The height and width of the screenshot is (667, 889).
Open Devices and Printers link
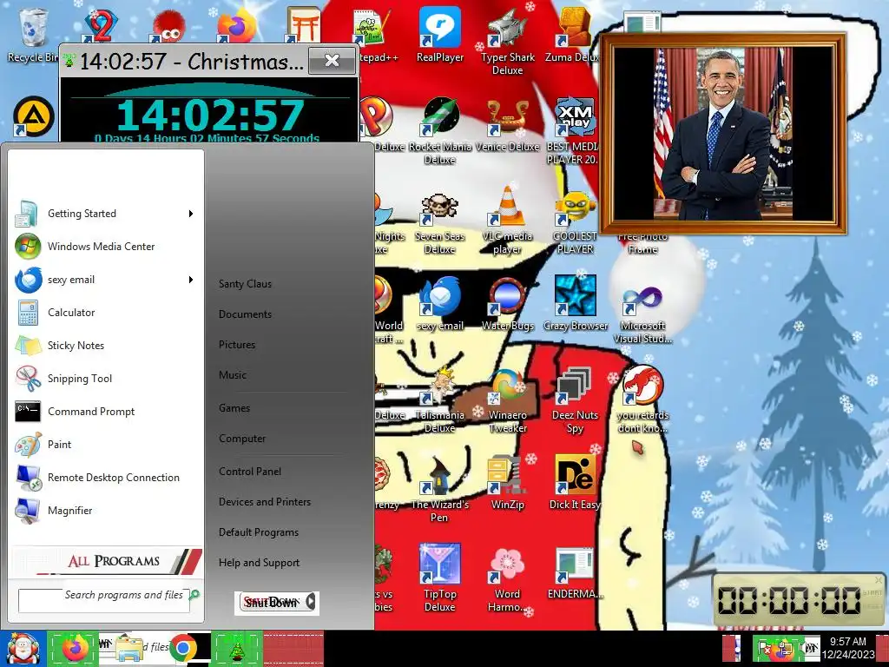pos(265,502)
